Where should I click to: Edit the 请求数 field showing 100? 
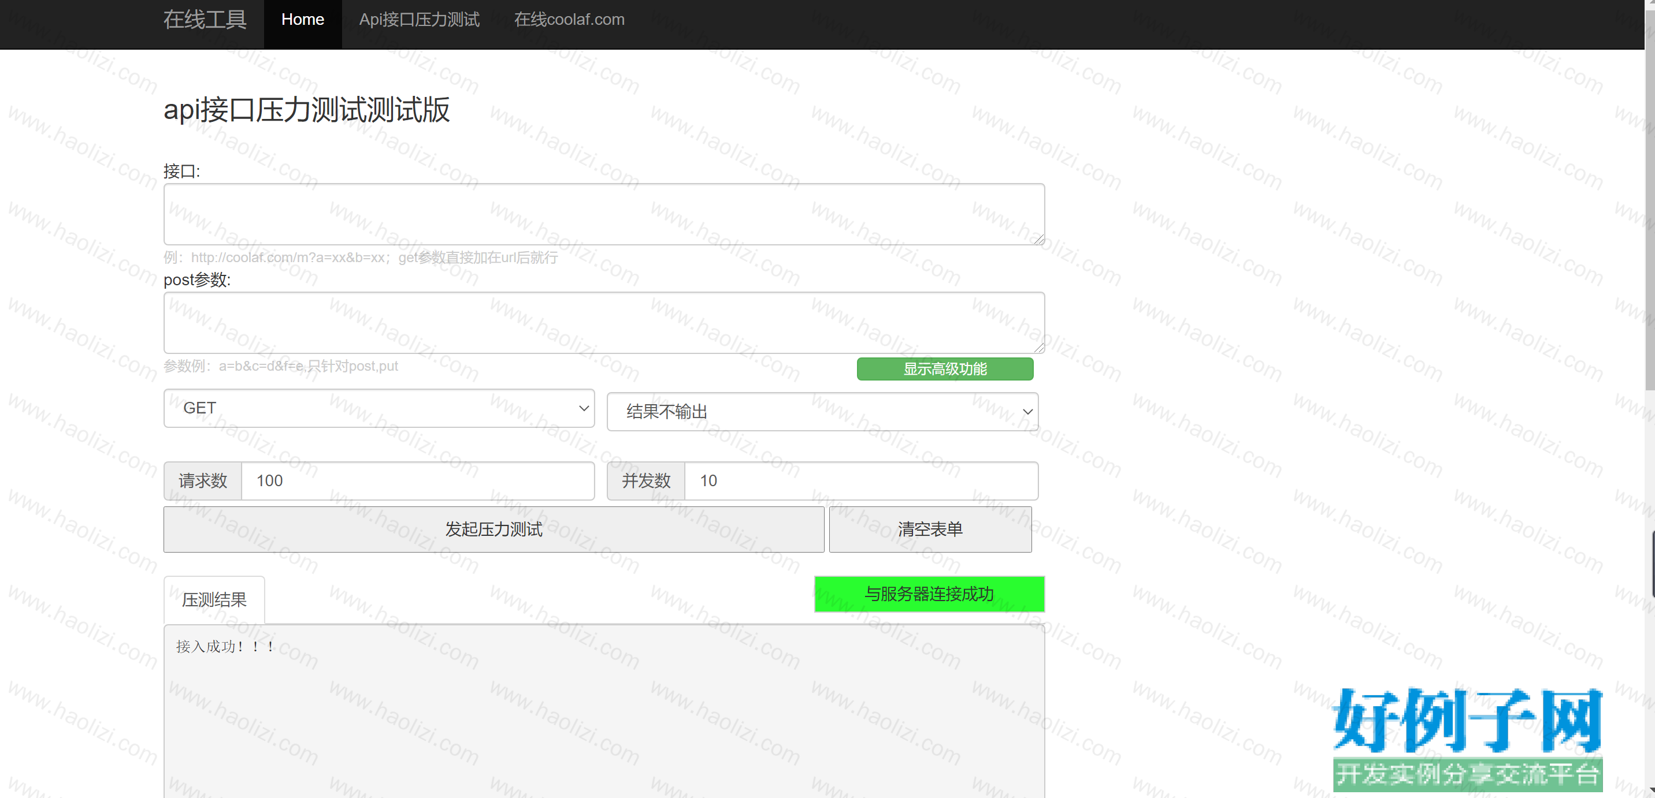(x=418, y=481)
